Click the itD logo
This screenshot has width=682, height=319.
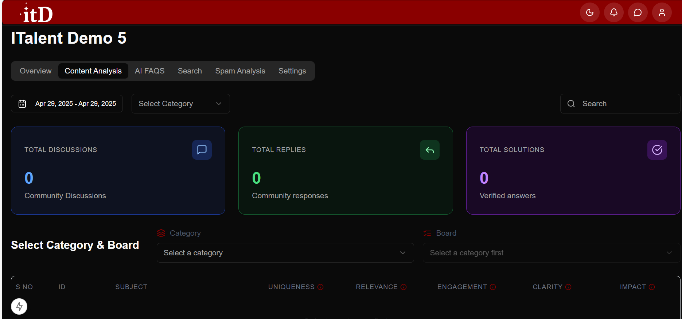(x=37, y=13)
